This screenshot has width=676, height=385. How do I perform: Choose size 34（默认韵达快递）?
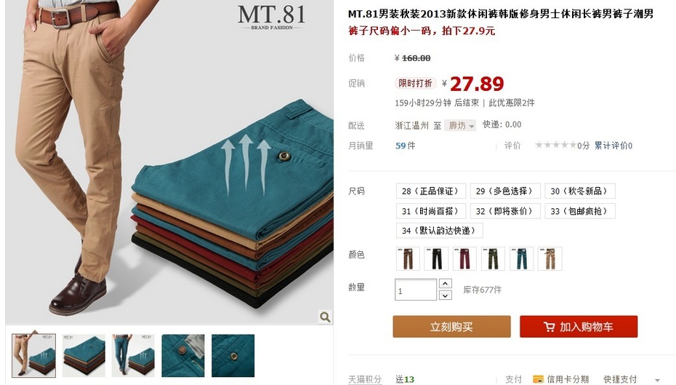[x=439, y=231]
